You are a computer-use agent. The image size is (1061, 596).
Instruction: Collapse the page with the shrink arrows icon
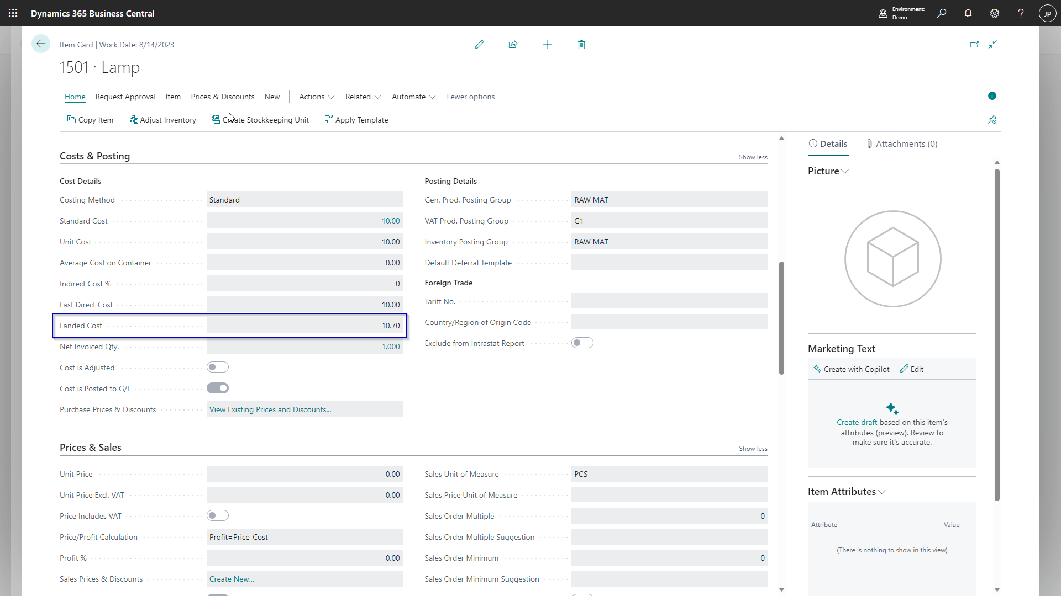click(x=993, y=45)
